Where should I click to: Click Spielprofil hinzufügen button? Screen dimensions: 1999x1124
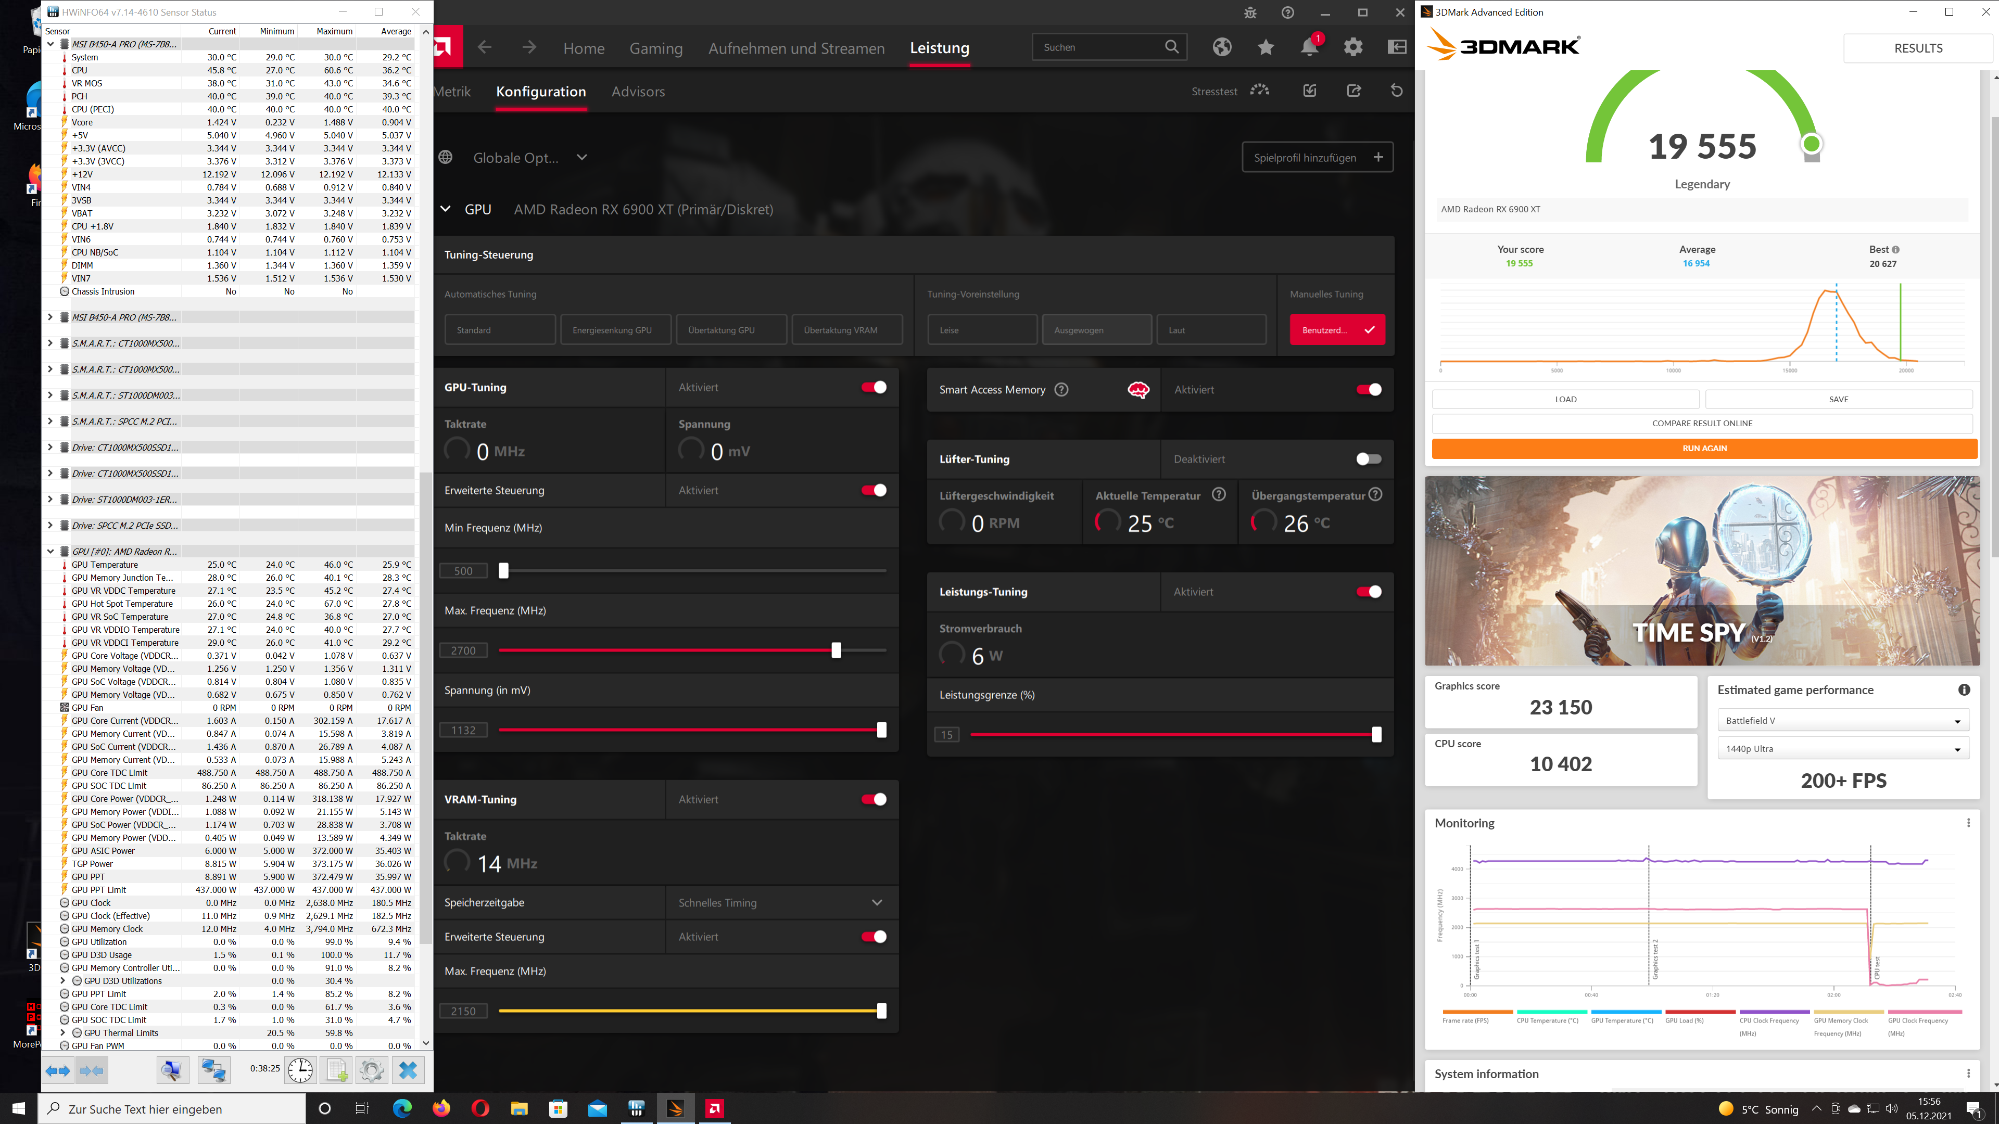1317,158
